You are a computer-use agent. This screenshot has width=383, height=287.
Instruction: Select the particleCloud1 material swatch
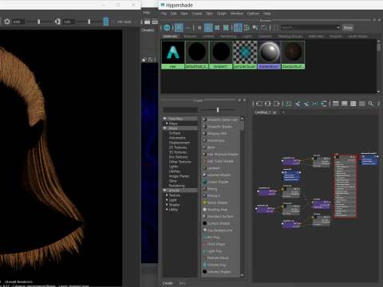click(x=245, y=55)
